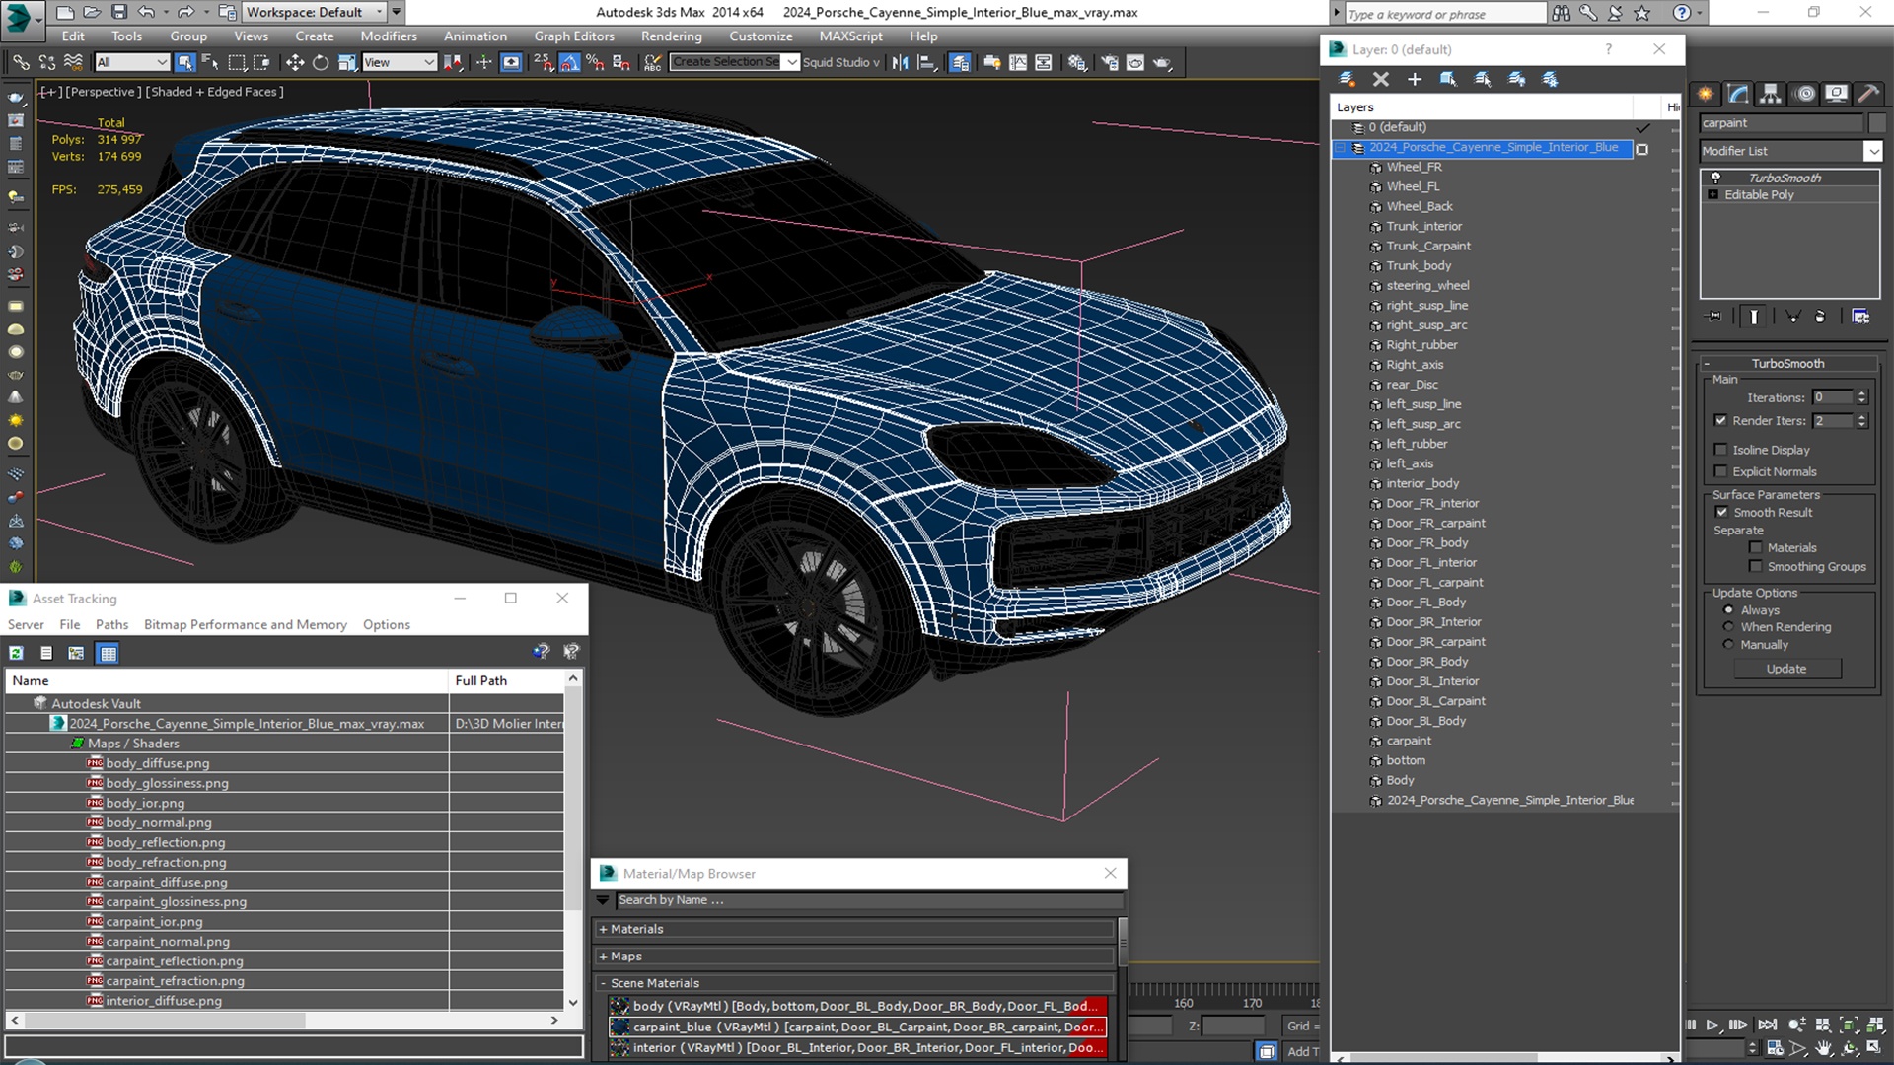Screen dimensions: 1894x1065
Task: Select table view icon in Asset Tracking
Action: (109, 653)
